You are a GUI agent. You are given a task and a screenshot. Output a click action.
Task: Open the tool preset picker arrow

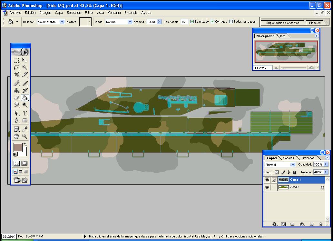(x=17, y=22)
